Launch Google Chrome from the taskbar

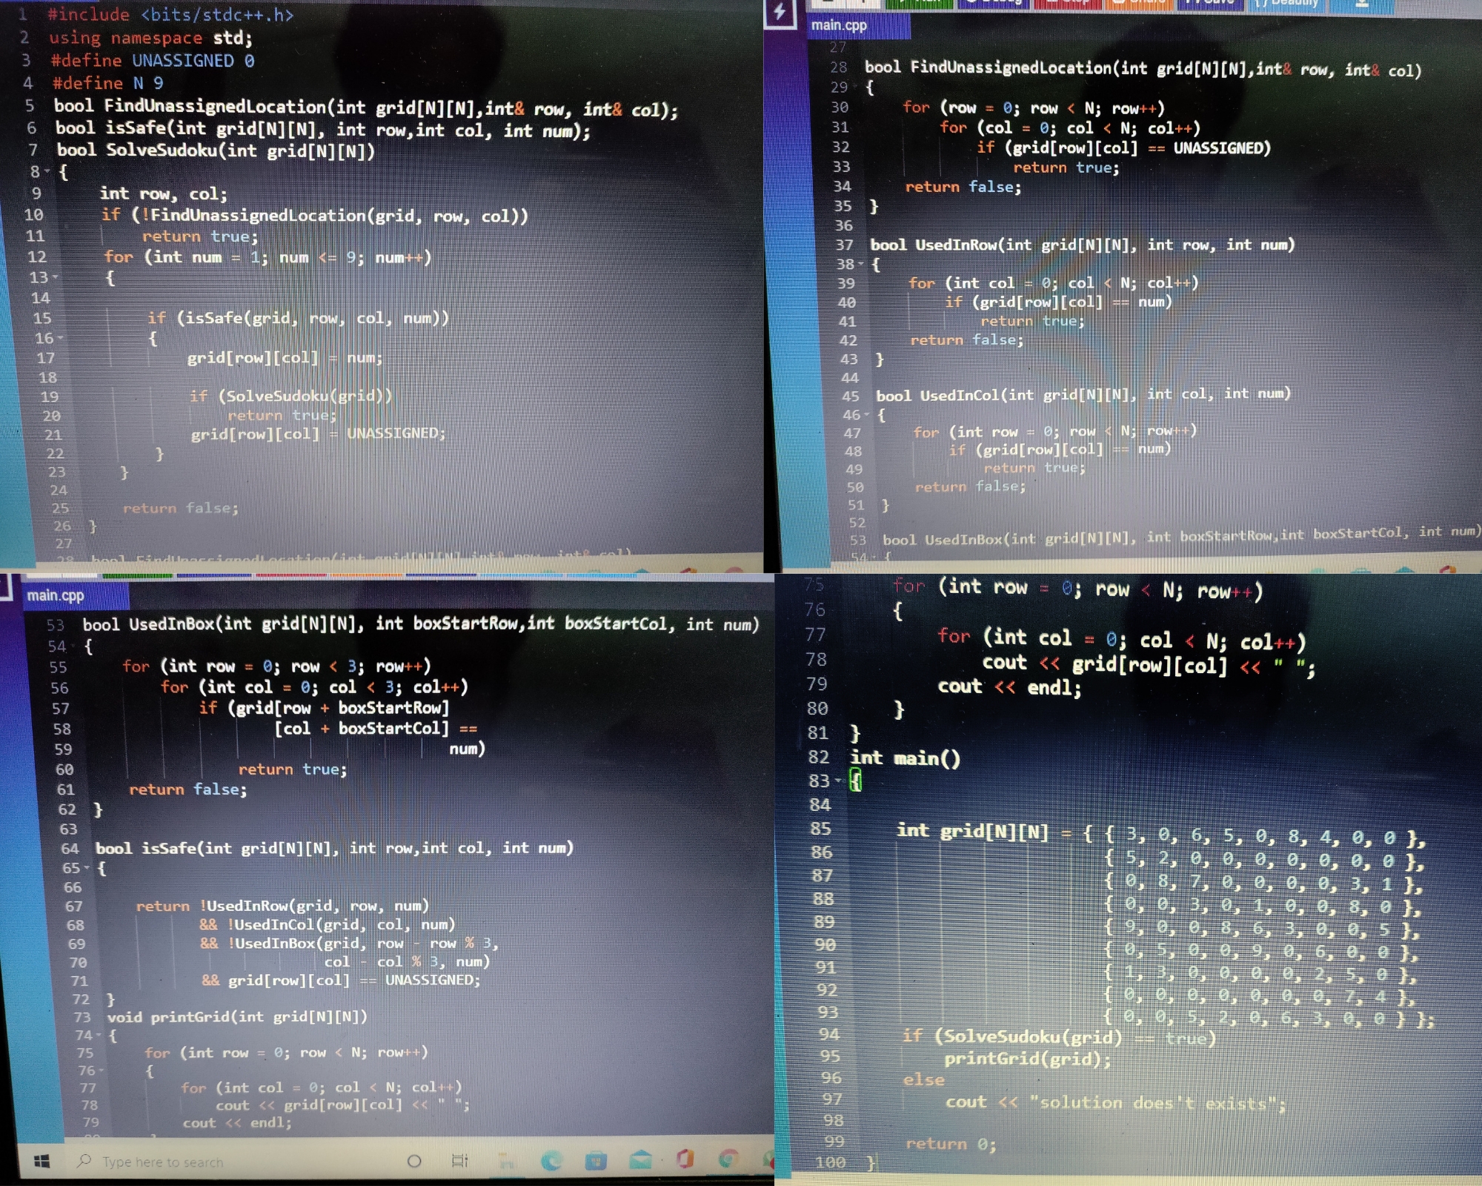(x=728, y=1159)
